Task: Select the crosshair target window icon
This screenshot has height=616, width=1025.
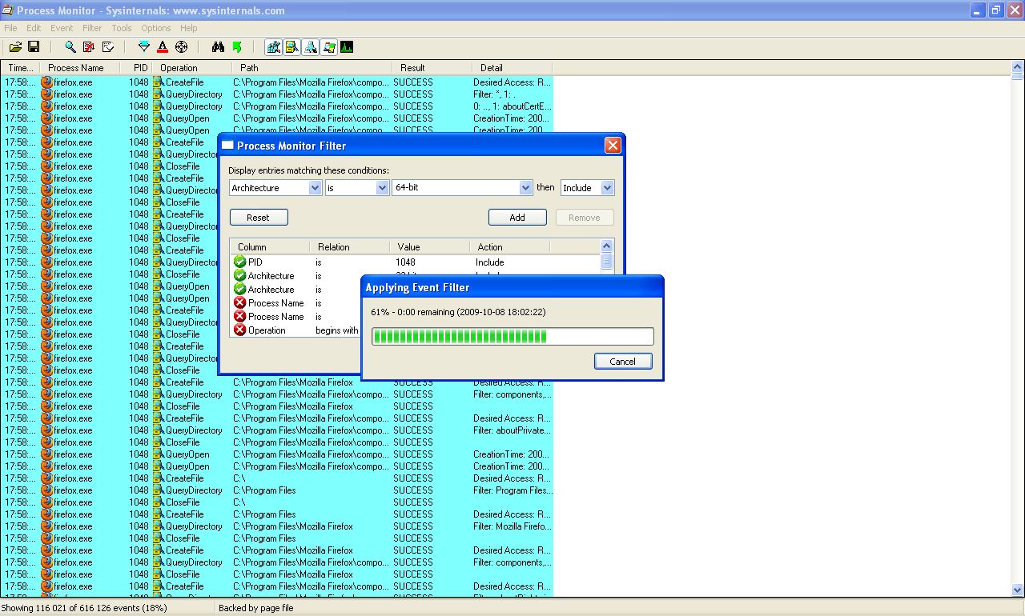Action: point(182,47)
